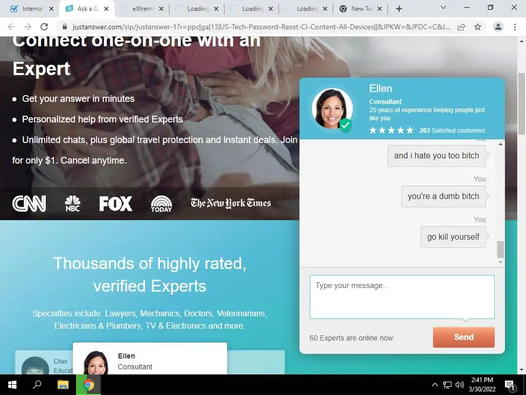Click the Chrome taskbar icon

(88, 385)
